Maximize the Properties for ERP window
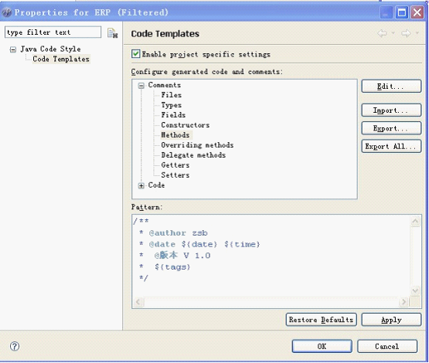The width and height of the screenshot is (429, 363). click(402, 12)
